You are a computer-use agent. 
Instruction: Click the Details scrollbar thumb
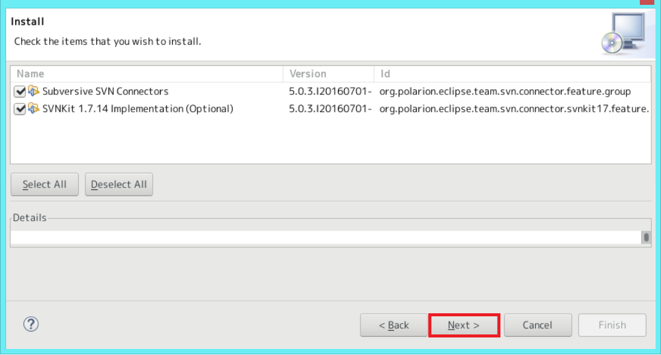point(646,237)
